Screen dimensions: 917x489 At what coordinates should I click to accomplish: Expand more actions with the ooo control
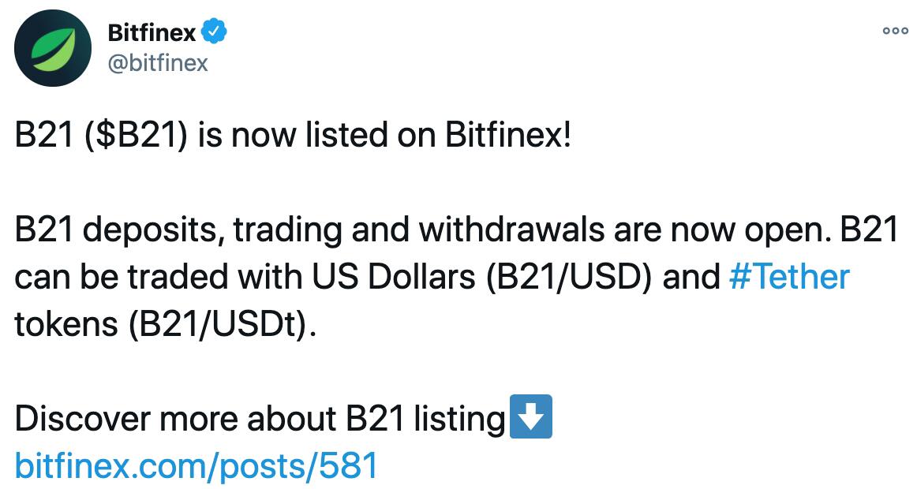[896, 30]
